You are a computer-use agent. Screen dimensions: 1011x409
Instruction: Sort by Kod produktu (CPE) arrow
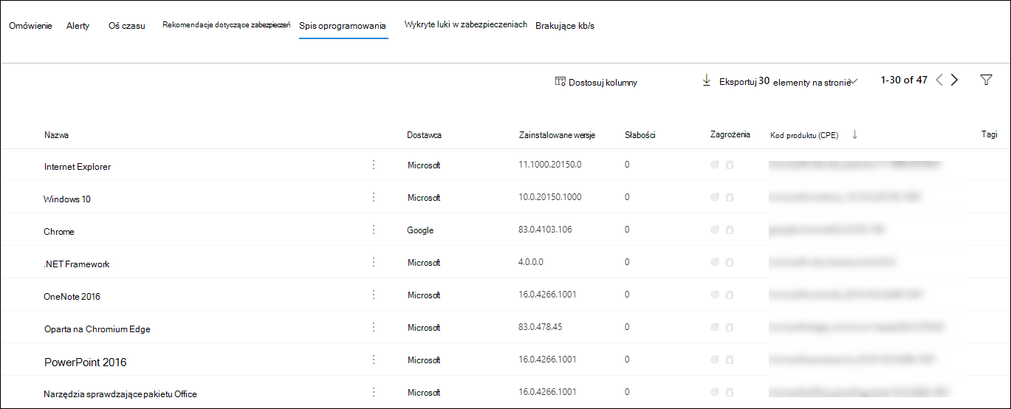point(854,134)
